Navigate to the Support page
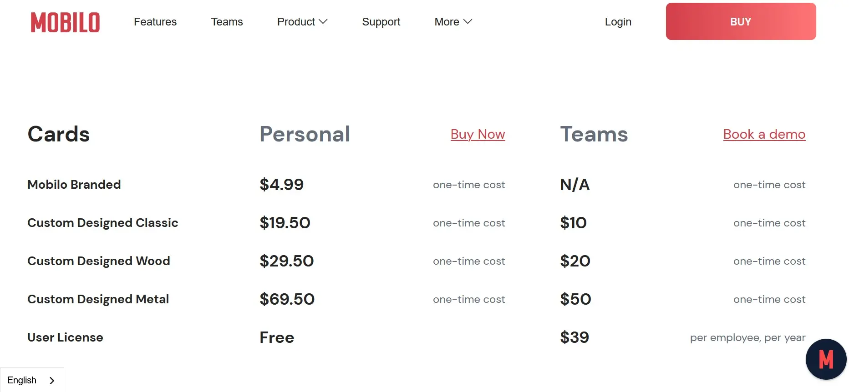 (381, 22)
